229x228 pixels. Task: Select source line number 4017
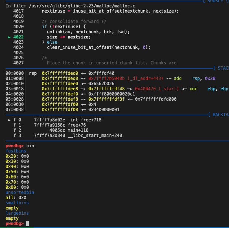point(18,11)
